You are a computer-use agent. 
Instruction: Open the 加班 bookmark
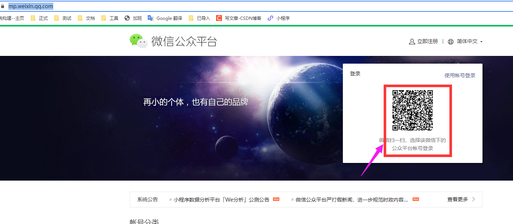[133, 18]
